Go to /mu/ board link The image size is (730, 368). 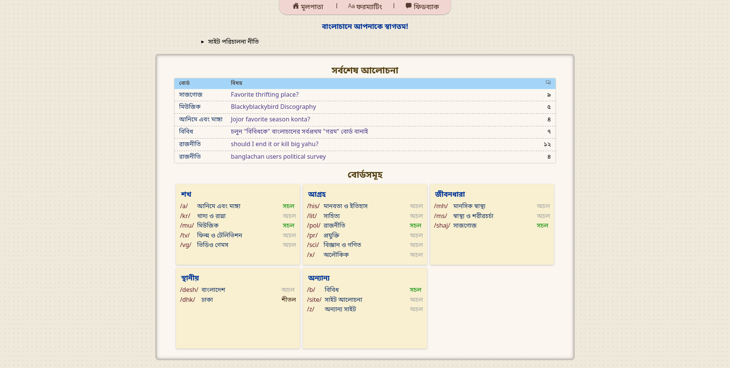[x=187, y=225]
